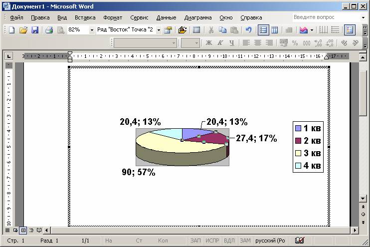Click the horizontal scrollbar right arrow
The image size is (370, 247).
click(x=355, y=230)
